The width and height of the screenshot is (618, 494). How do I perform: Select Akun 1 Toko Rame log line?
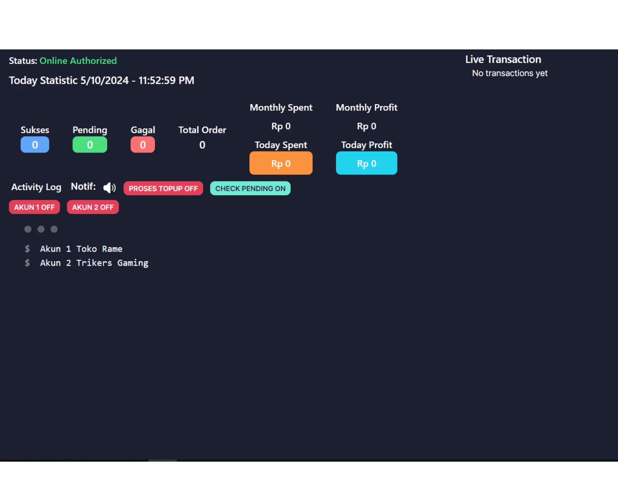pos(81,249)
